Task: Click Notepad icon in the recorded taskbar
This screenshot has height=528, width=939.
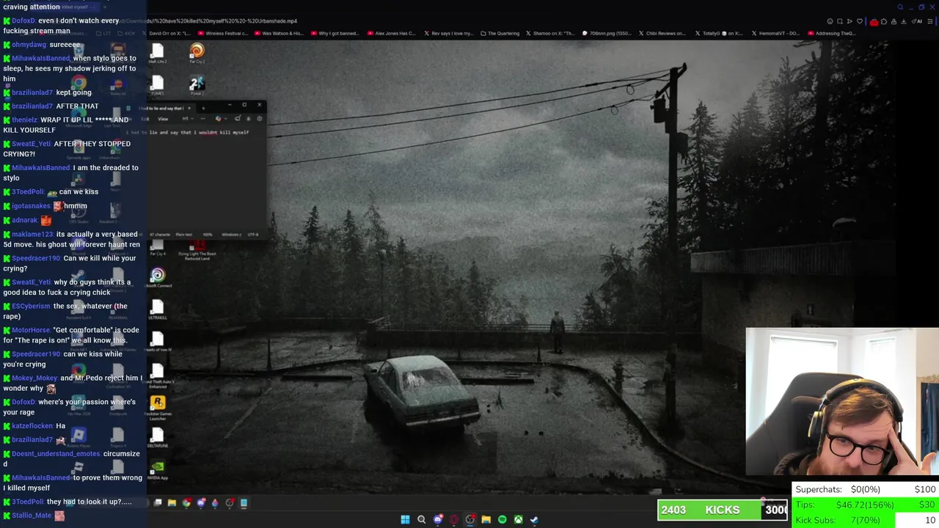Action: (x=244, y=503)
